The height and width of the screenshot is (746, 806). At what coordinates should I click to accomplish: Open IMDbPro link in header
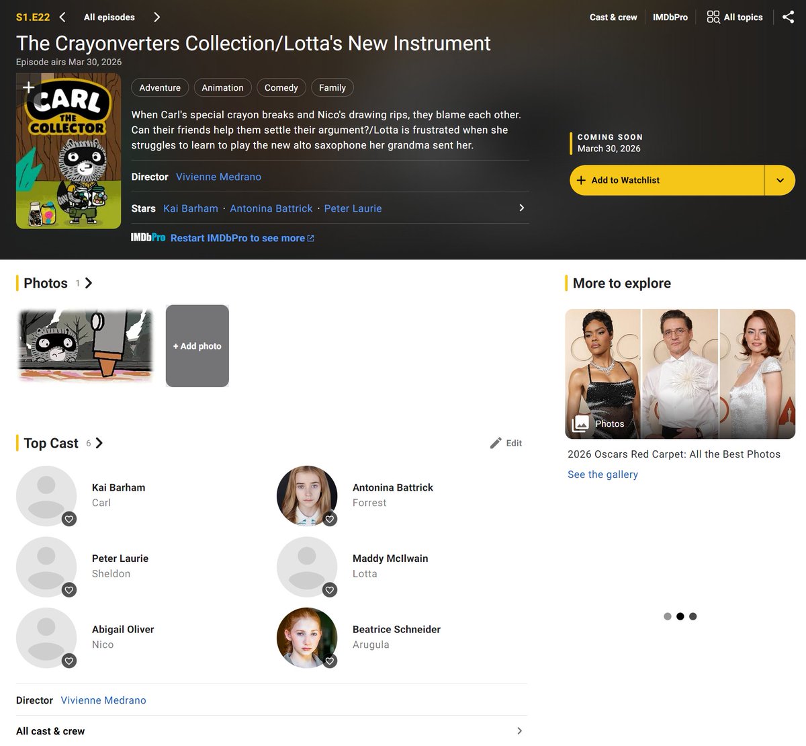[x=670, y=17]
